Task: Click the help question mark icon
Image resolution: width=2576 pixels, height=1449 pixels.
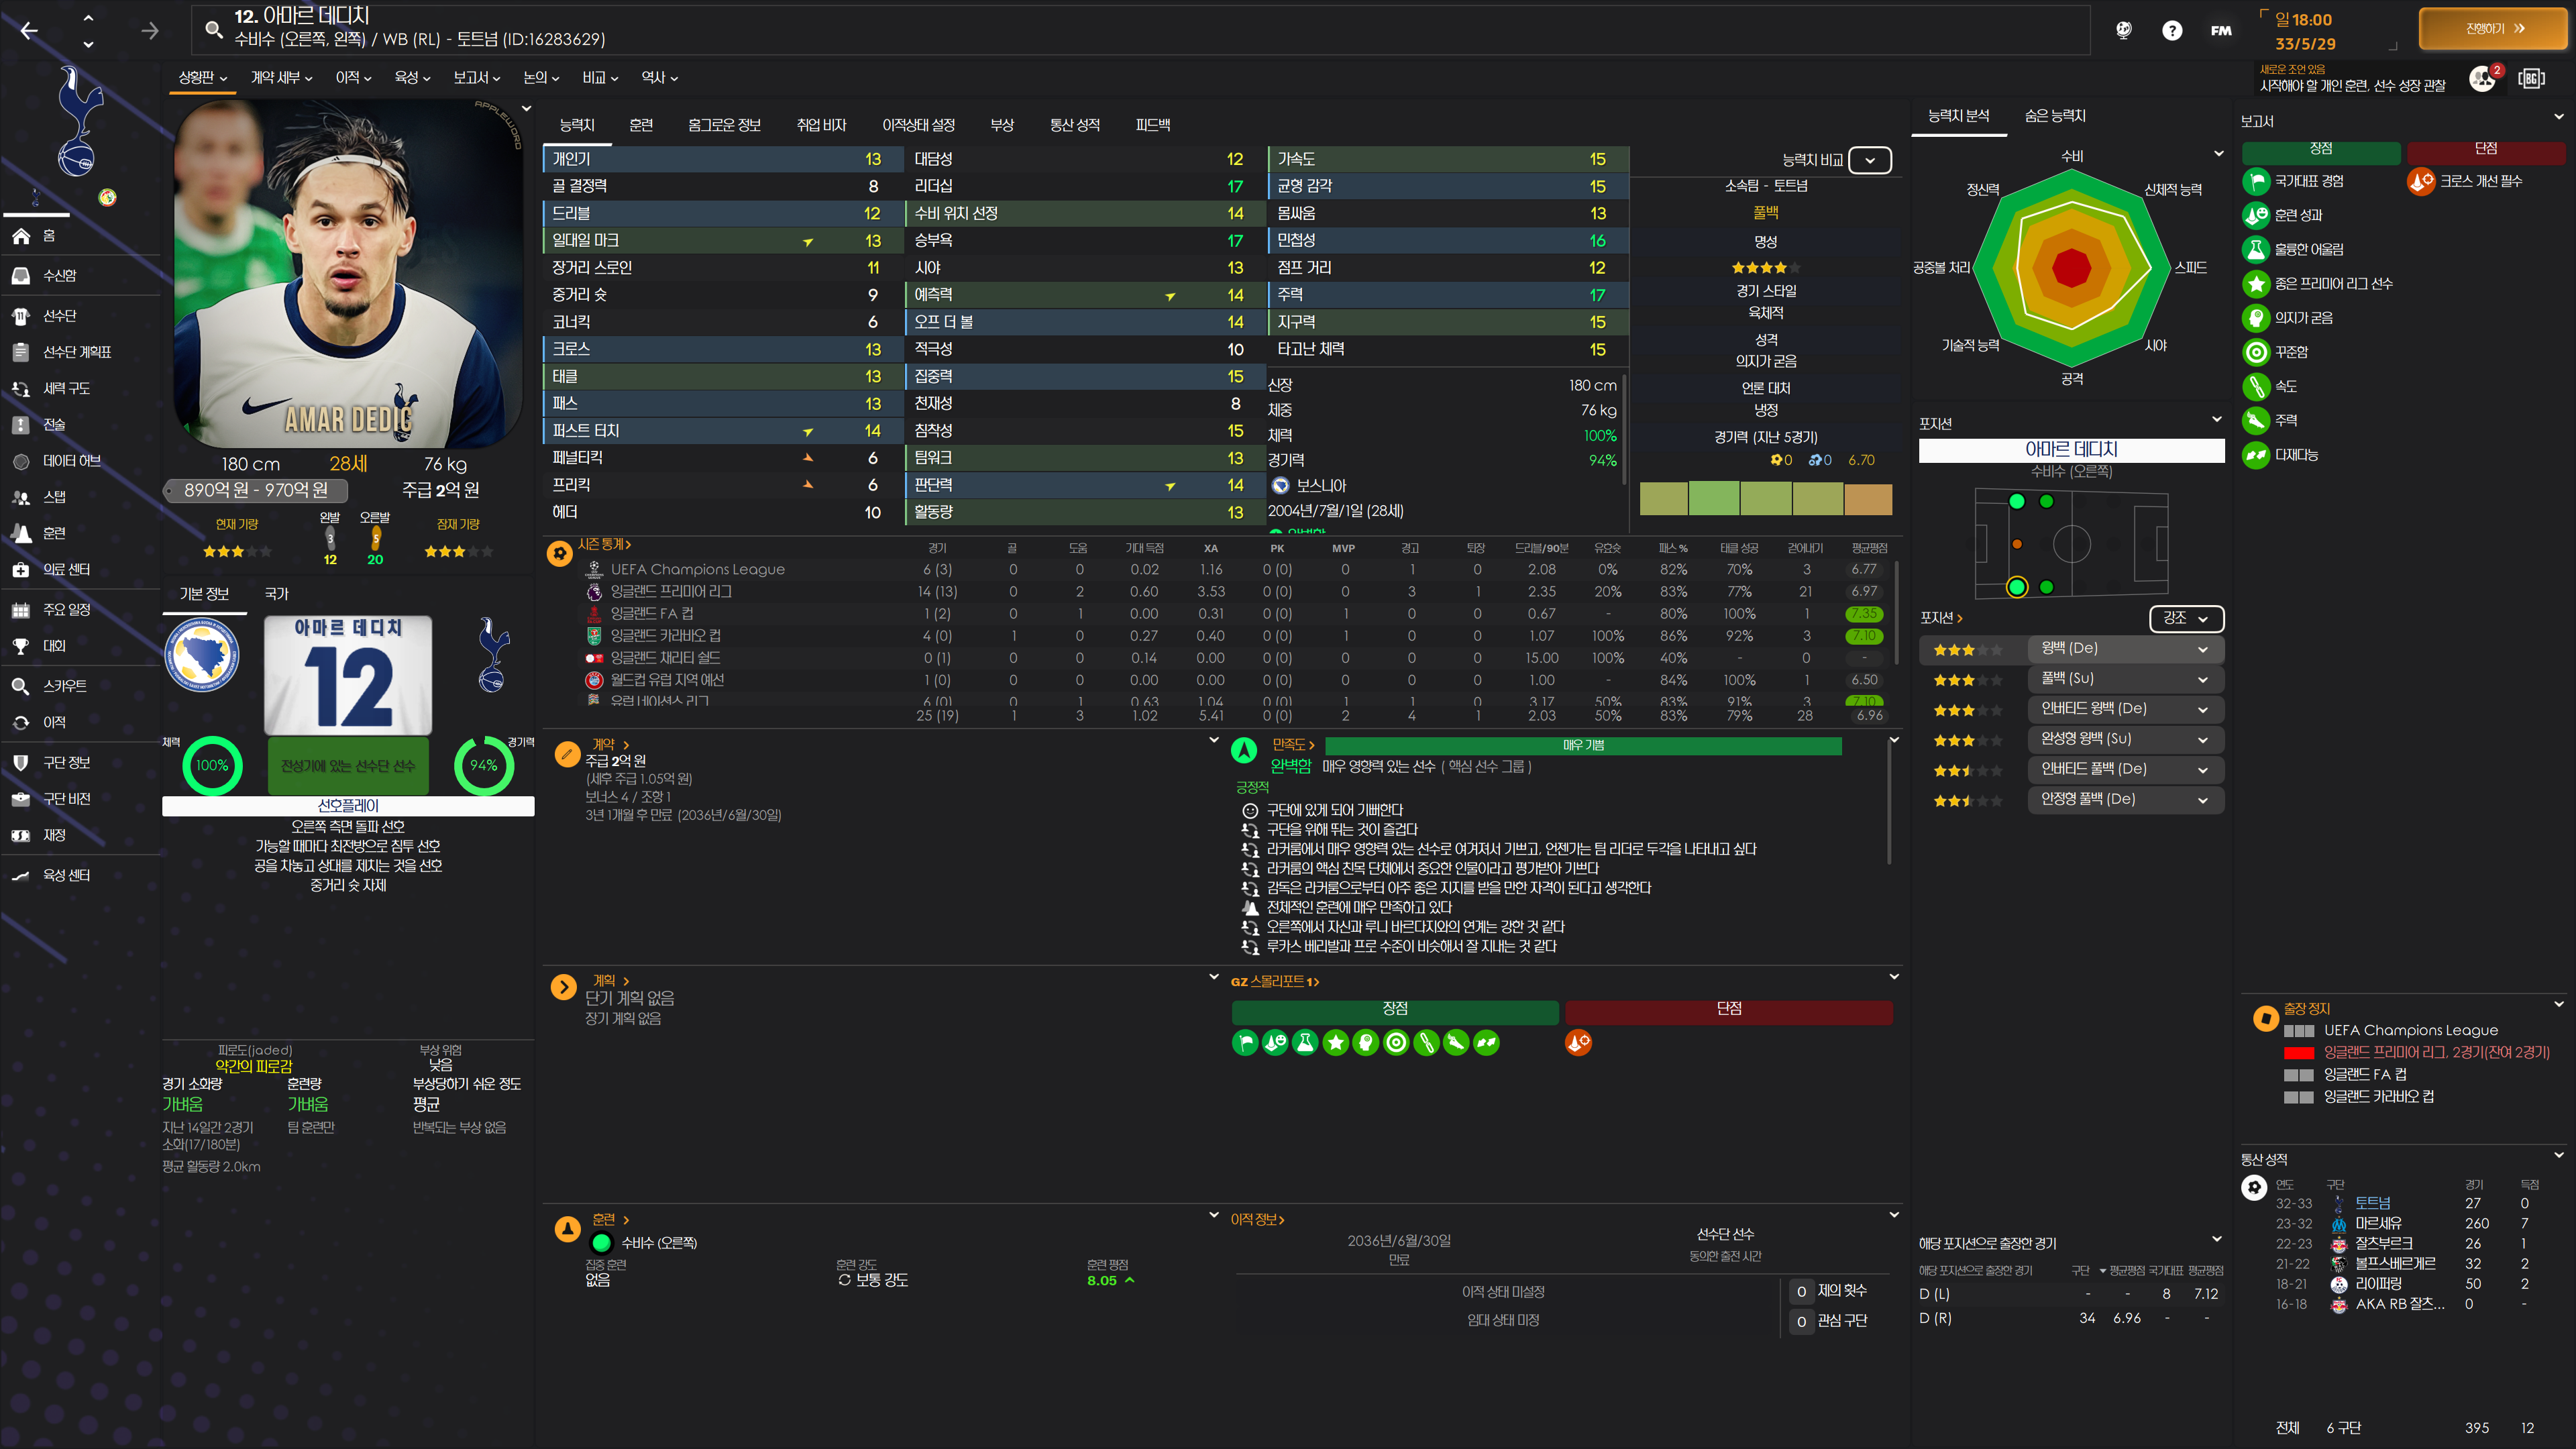Action: [x=2172, y=30]
